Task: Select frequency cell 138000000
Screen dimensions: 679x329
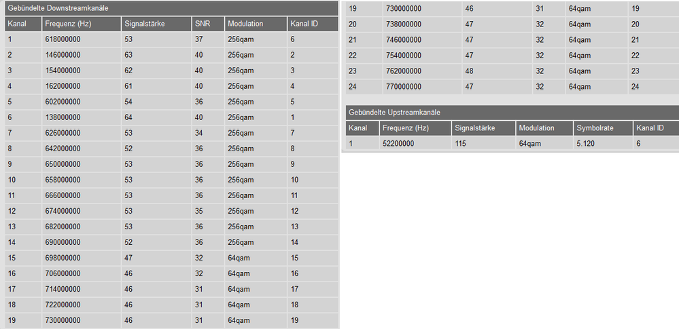Action: 63,117
